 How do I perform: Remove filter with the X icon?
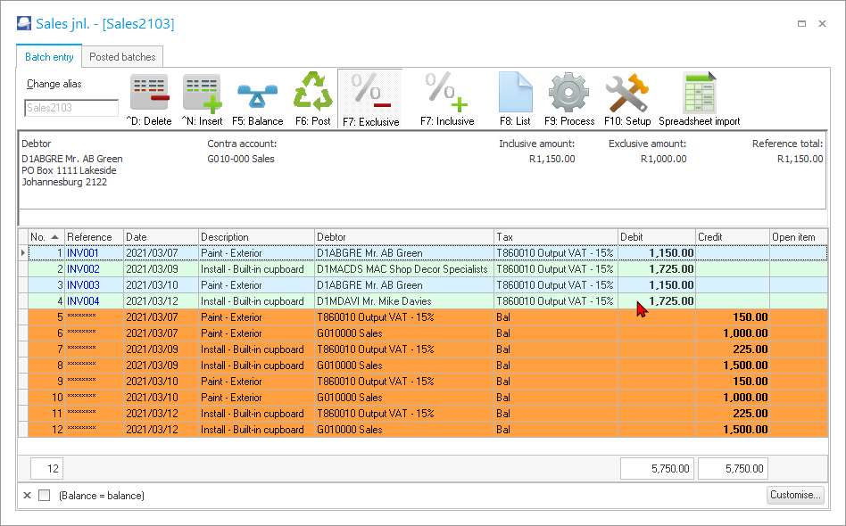[27, 496]
